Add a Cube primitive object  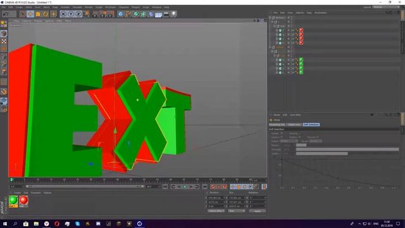click(x=120, y=14)
